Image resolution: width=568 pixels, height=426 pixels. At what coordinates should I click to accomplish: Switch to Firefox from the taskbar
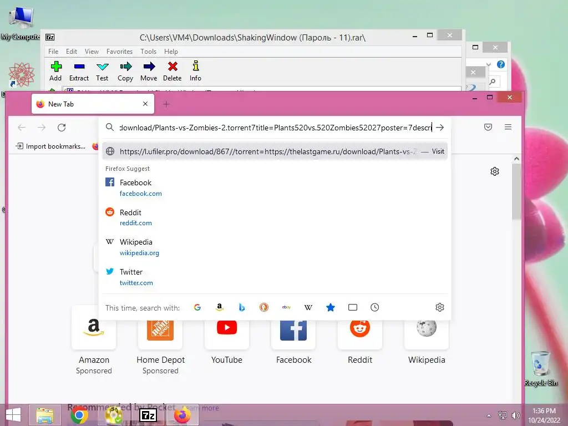182,415
